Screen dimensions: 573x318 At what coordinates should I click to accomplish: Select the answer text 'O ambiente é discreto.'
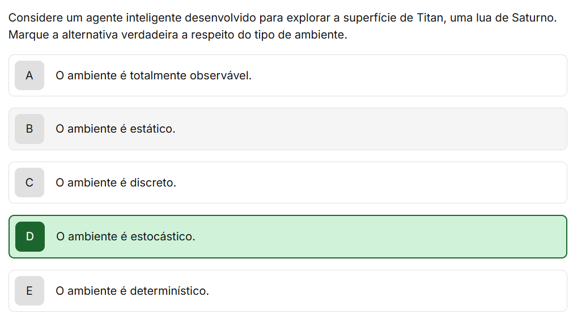116,183
